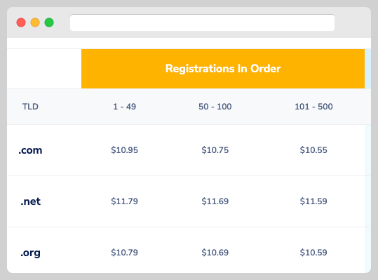Click the green maximize window dot

pyautogui.click(x=49, y=22)
